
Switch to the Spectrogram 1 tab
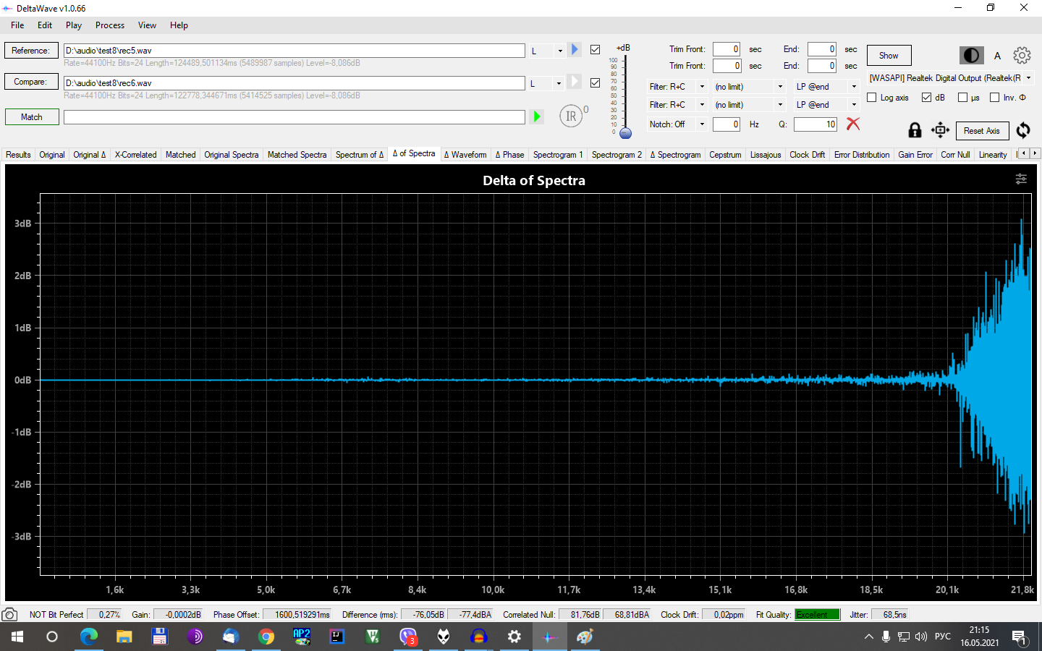(x=557, y=154)
